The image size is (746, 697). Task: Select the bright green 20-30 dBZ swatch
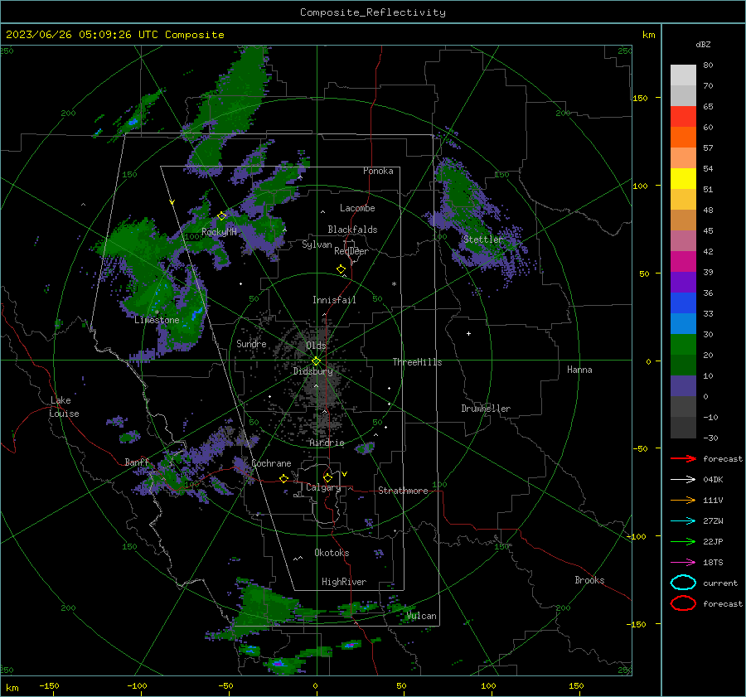683,344
